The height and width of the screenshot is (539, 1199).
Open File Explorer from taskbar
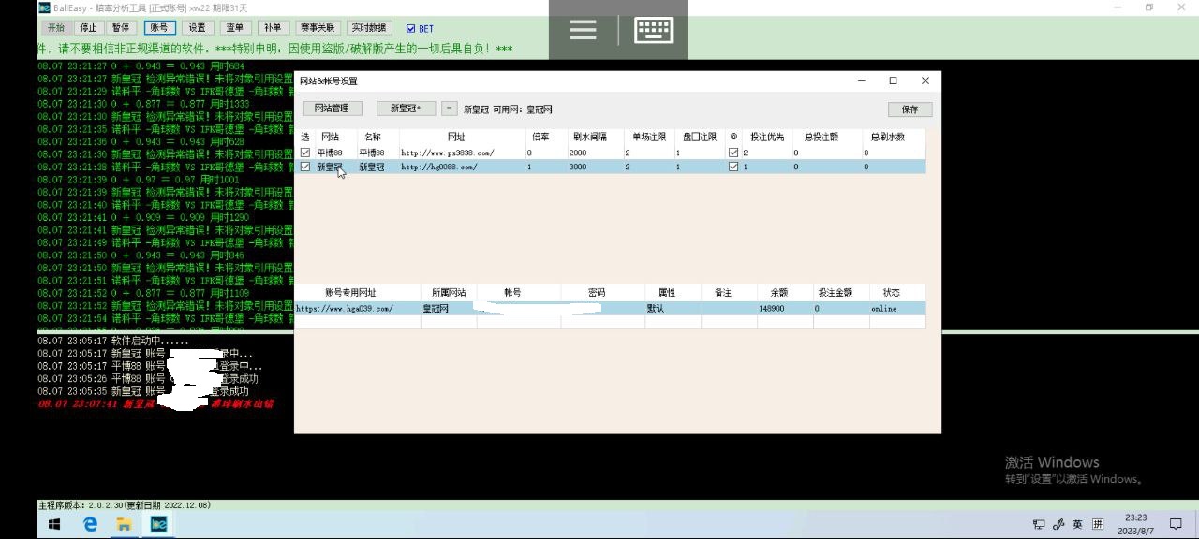[124, 525]
